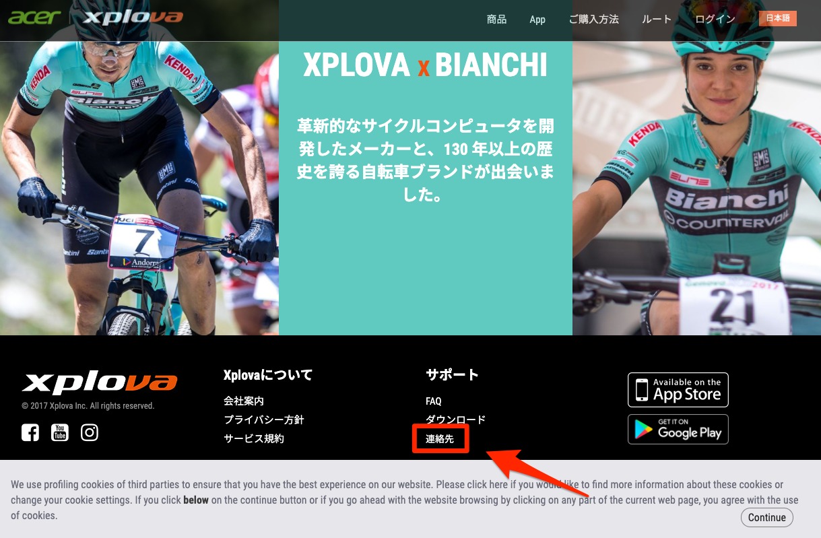The height and width of the screenshot is (538, 821).
Task: Open the FAQ support link
Action: pyautogui.click(x=434, y=401)
